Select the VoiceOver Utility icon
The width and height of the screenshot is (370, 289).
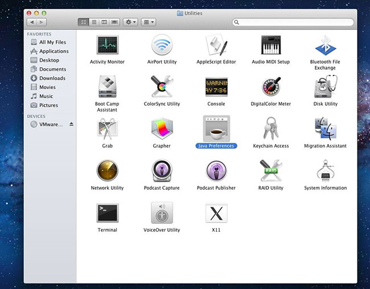(162, 212)
